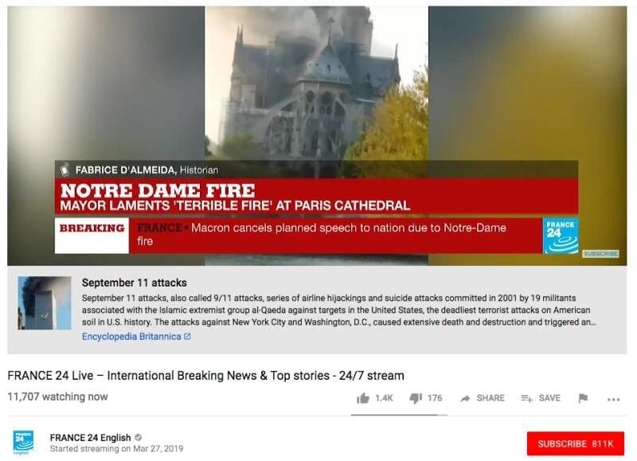Click the thumbs up like icon
Screen dimensions: 637x461
click(x=363, y=398)
